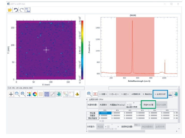The height and width of the screenshot is (138, 185).
Task: Click the RGB channel overlay icon
Action: pyautogui.click(x=65, y=94)
